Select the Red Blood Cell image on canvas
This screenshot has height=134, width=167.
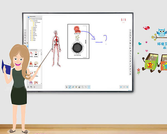coord(77,29)
